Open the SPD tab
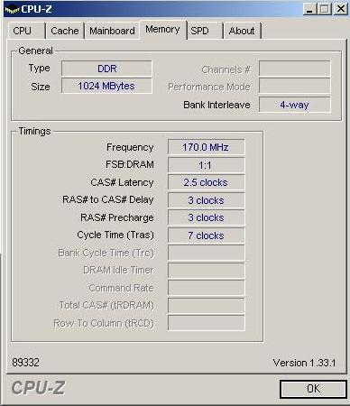 [x=205, y=31]
